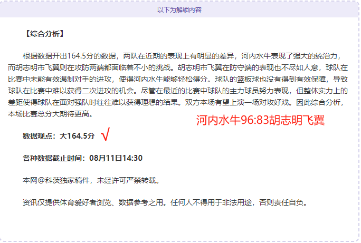The width and height of the screenshot is (361, 243).
Task: Click the 【综合分析】 heading
Action: coord(45,34)
